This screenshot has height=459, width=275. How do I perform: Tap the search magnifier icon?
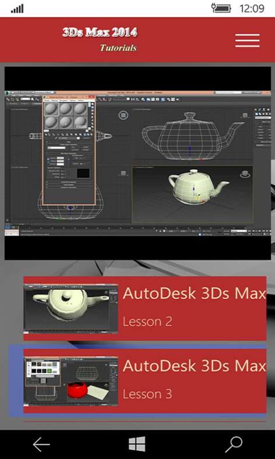point(233,444)
